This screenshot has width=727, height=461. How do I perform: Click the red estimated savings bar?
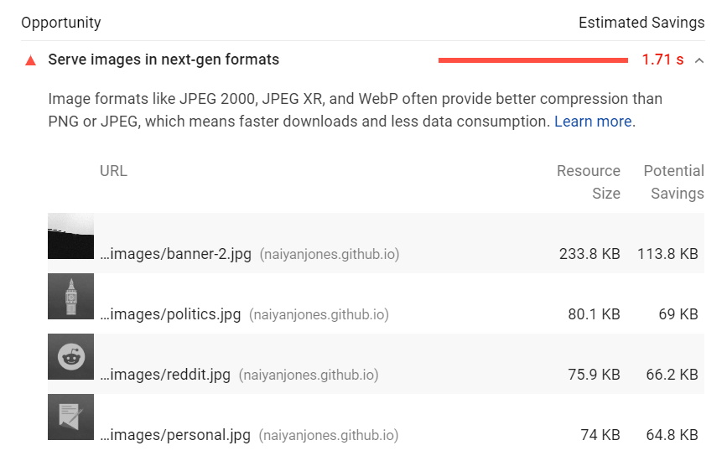pos(533,60)
